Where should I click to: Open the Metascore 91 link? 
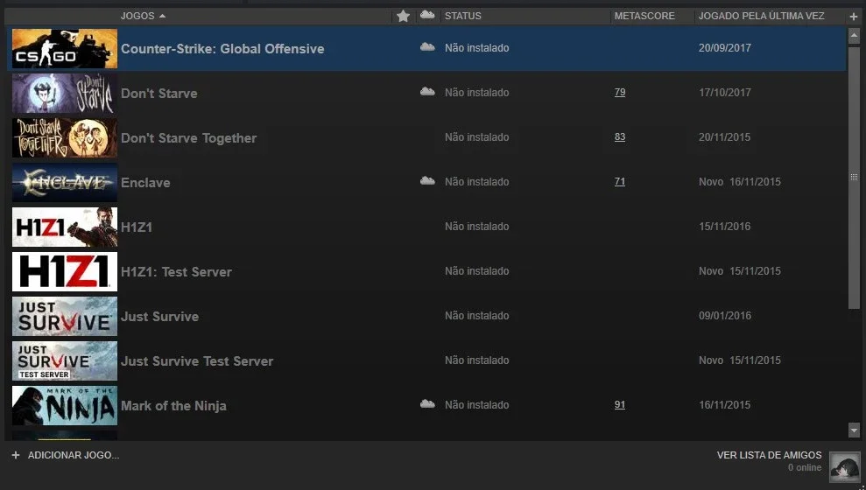click(x=620, y=404)
